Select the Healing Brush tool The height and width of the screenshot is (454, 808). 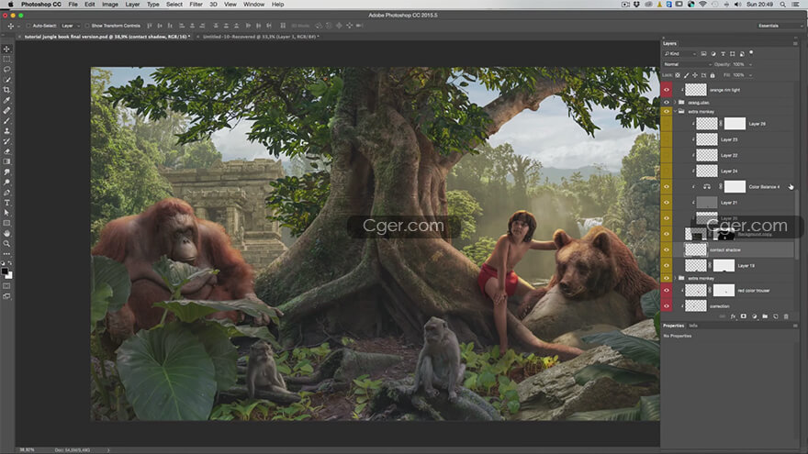[x=6, y=111]
